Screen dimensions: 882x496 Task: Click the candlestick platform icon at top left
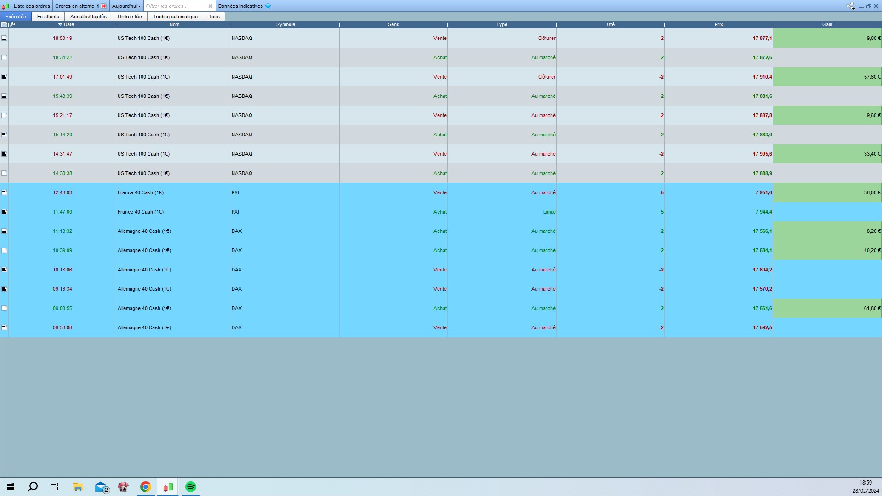click(5, 6)
